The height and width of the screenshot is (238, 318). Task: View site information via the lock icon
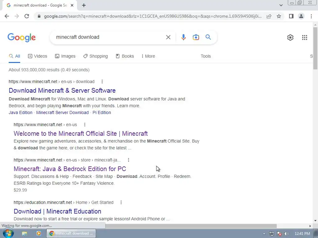click(39, 16)
